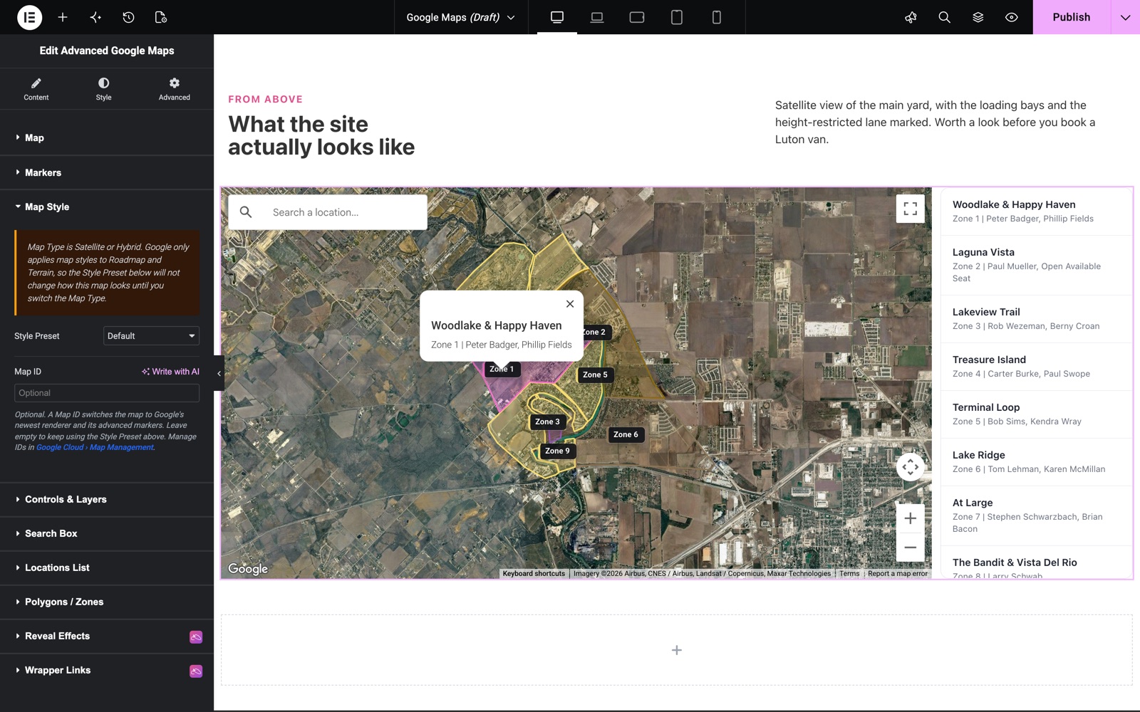Open the Finder search magnifier icon
Image resolution: width=1140 pixels, height=712 pixels.
click(x=945, y=17)
